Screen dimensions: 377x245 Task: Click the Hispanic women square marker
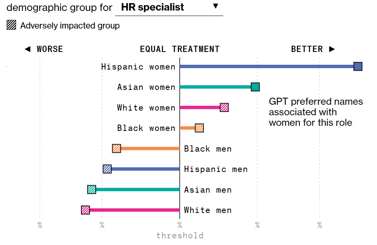pos(358,66)
